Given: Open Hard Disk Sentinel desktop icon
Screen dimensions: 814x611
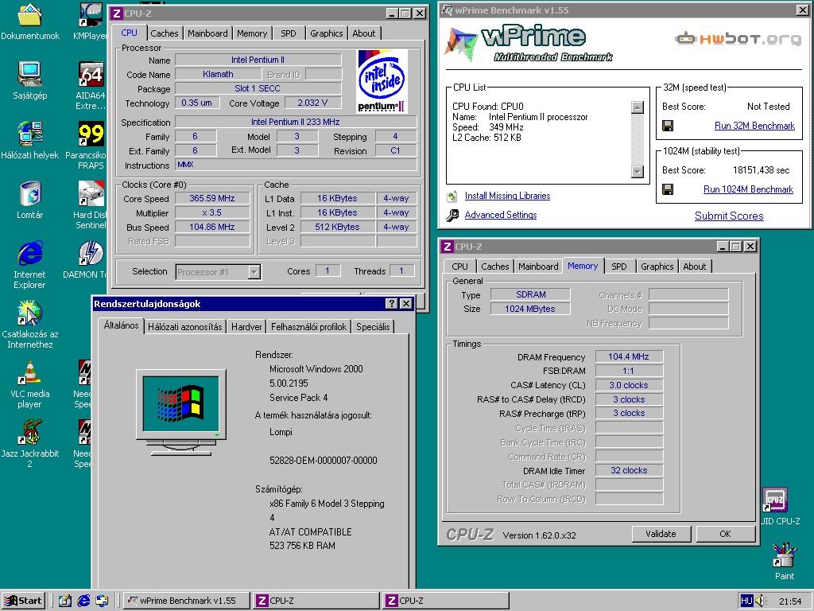Looking at the screenshot, I should 91,193.
